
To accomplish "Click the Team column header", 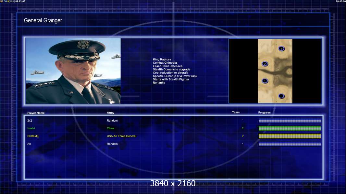I will (x=236, y=112).
